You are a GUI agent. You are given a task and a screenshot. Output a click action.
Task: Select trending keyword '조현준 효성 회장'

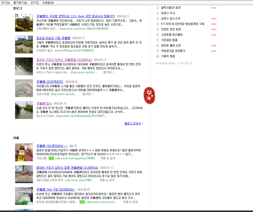click(x=171, y=29)
